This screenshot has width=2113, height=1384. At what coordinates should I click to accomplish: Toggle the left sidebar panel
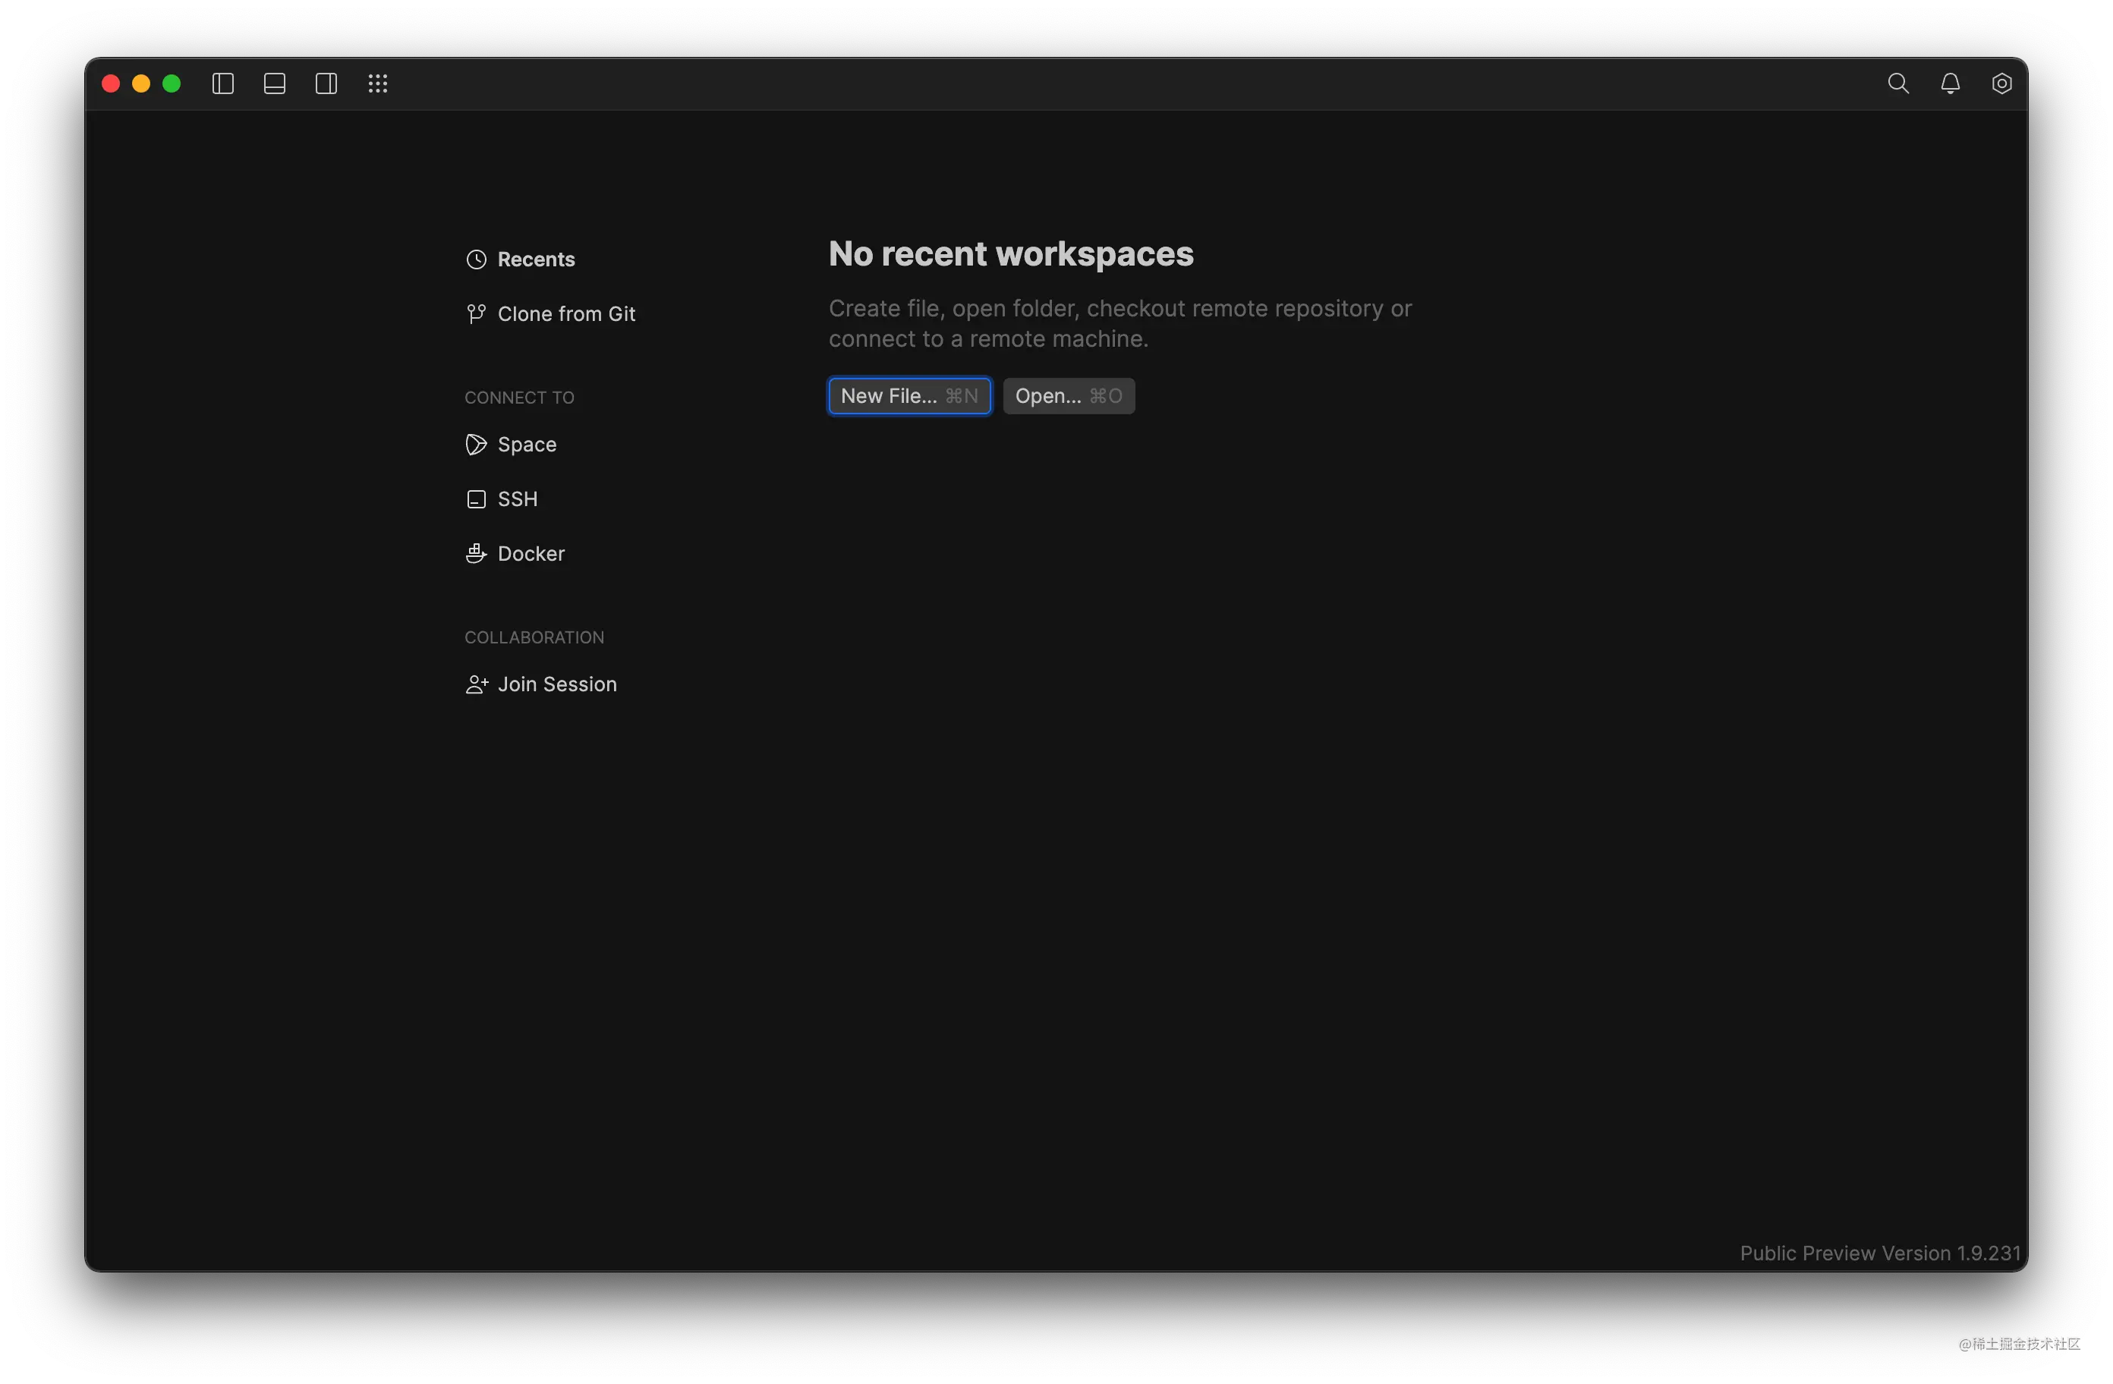click(x=223, y=83)
